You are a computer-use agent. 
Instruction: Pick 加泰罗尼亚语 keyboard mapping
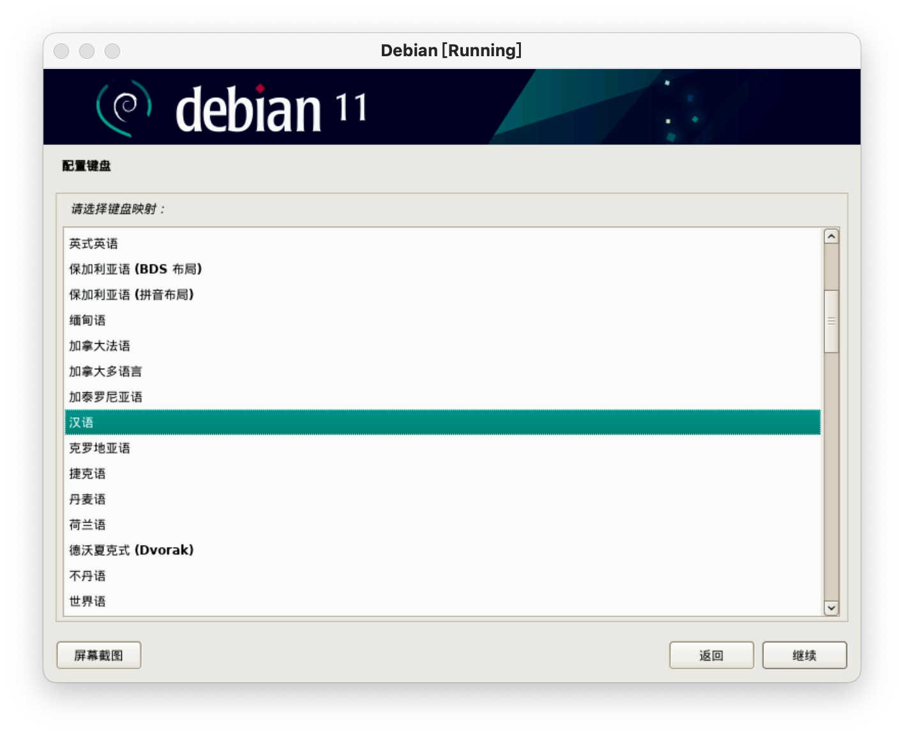442,397
